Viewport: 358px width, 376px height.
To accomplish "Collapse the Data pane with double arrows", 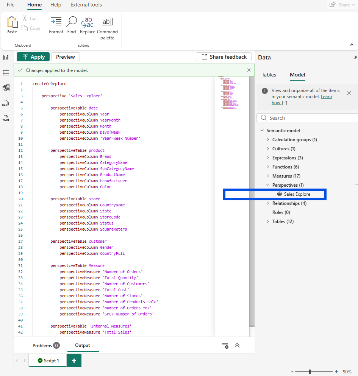I will (355, 57).
